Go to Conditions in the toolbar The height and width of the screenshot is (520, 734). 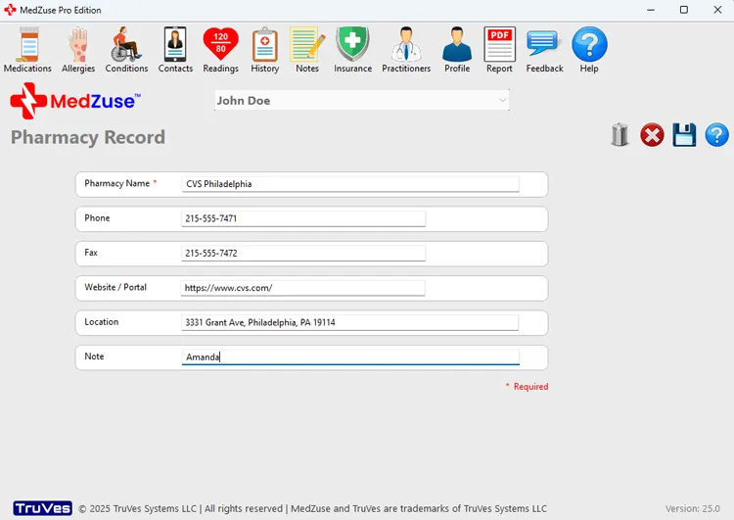(126, 49)
